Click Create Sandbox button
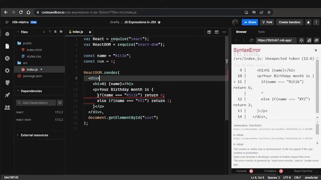Image resolution: width=321 pixels, height=180 pixels. (x=290, y=22)
